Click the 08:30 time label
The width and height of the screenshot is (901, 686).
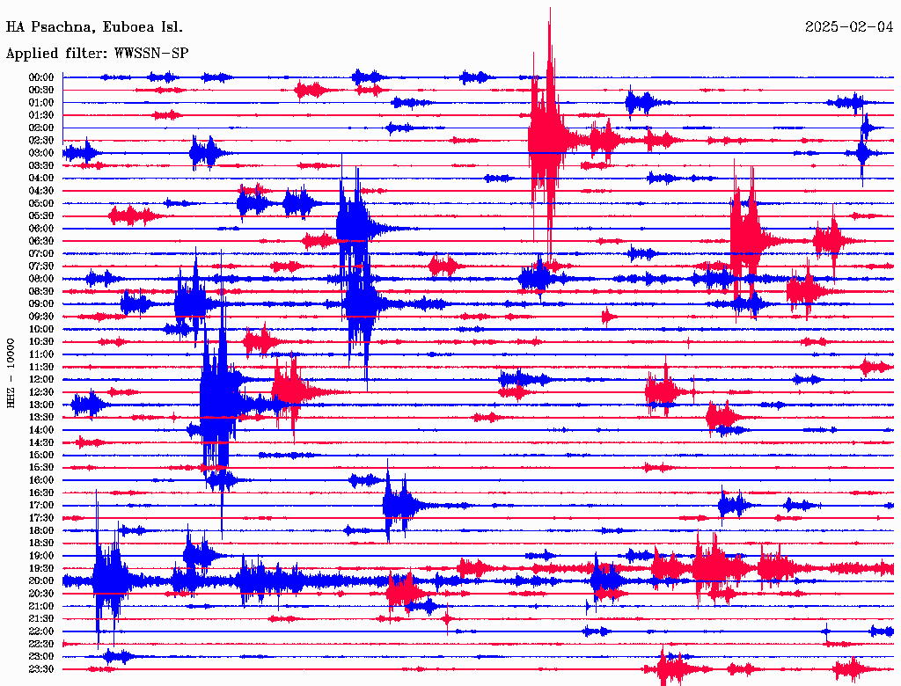point(41,291)
